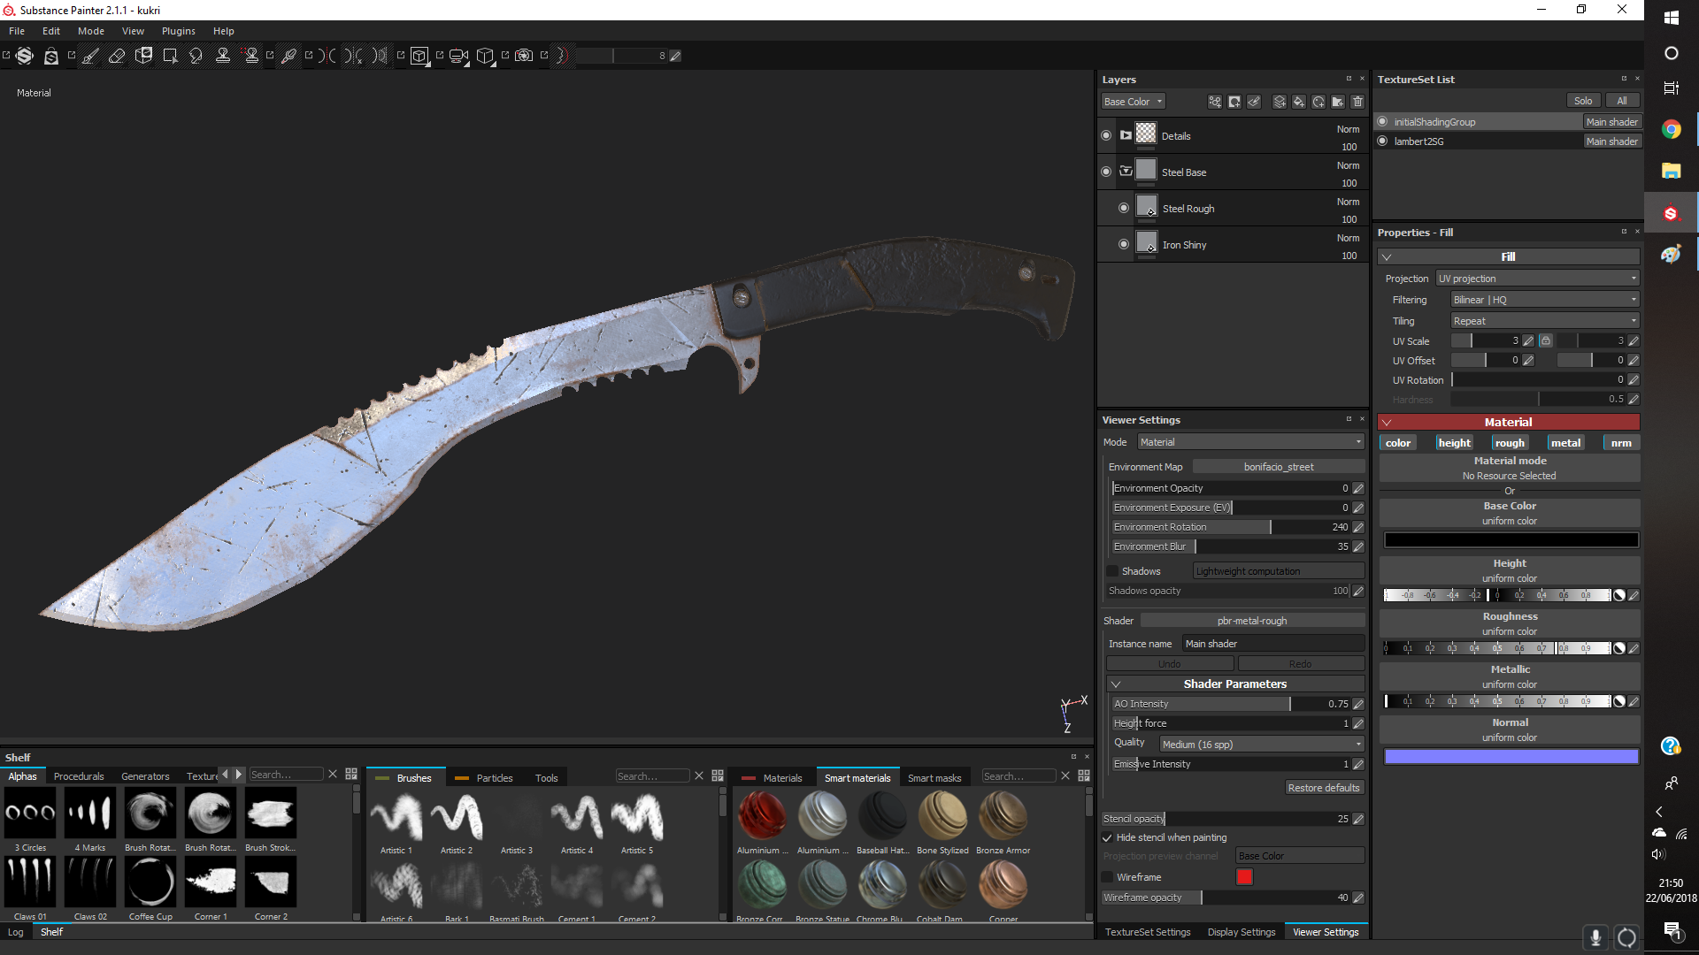Open the viewer Mode dropdown (Material)
1699x955 pixels.
[x=1250, y=442]
